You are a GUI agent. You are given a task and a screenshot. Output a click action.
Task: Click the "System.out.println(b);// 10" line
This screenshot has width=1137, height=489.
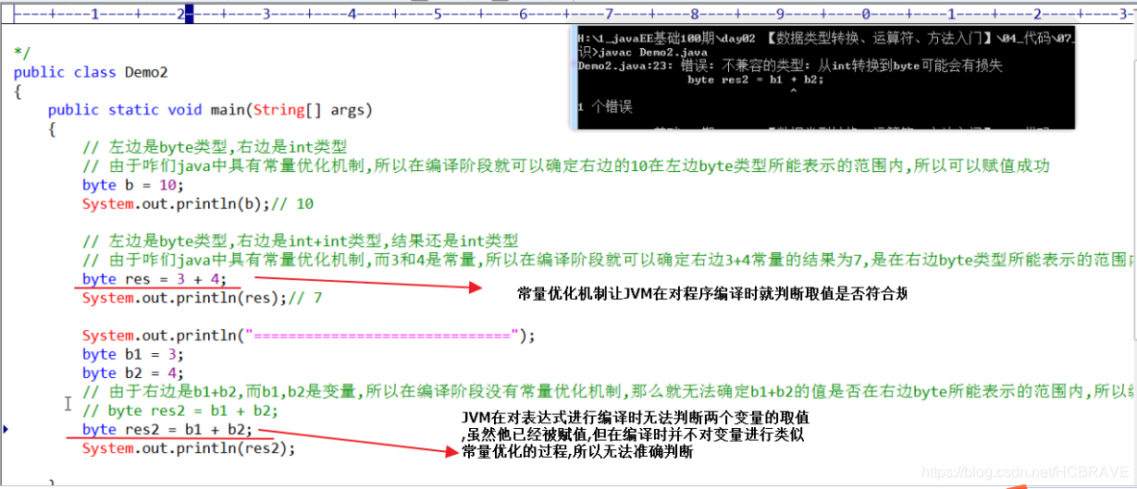point(198,203)
